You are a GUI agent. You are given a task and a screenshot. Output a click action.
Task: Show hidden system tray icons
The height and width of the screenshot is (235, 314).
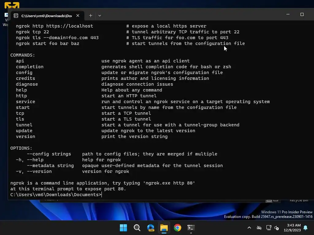[x=249, y=228]
